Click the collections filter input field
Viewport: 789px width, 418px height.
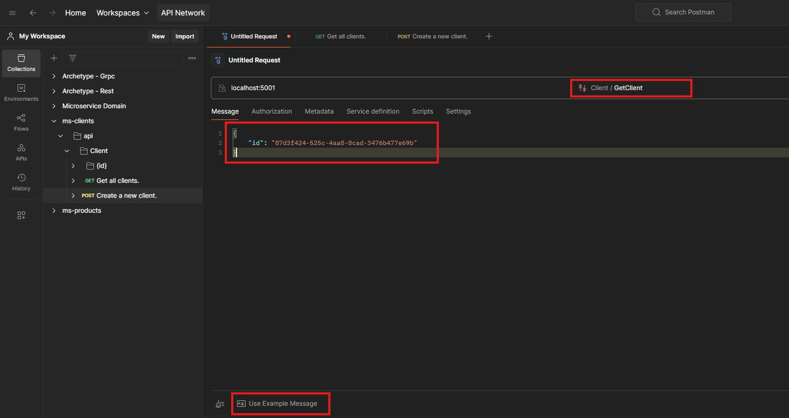coord(123,58)
